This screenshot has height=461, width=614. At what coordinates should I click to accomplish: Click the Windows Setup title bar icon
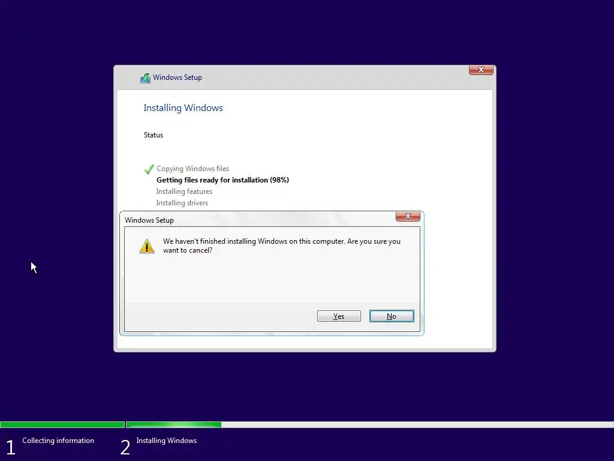(145, 78)
